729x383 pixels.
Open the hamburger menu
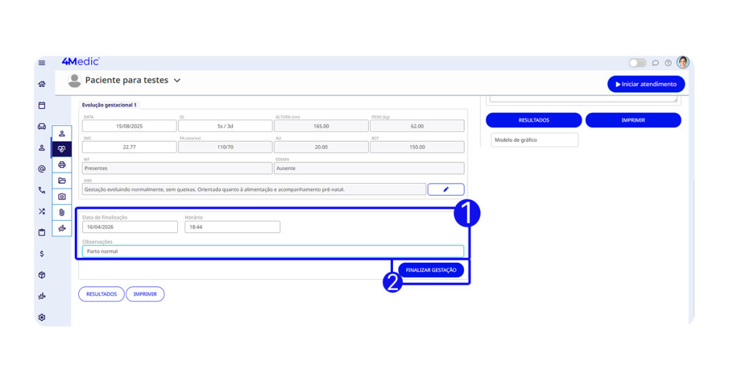pos(42,63)
